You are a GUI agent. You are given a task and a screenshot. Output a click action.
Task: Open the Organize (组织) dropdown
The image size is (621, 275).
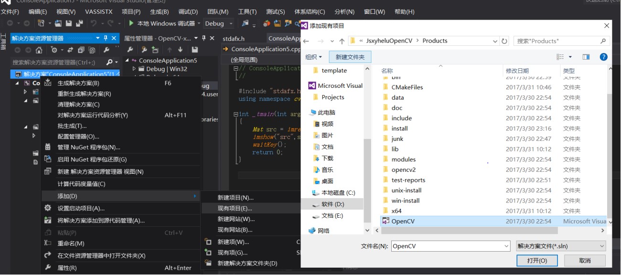(x=313, y=57)
